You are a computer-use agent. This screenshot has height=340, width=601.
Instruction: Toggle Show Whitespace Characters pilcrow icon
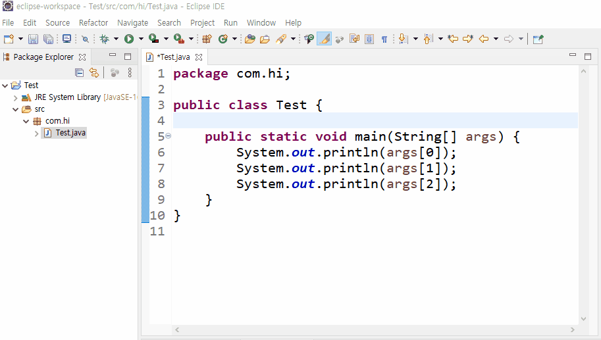coord(384,39)
